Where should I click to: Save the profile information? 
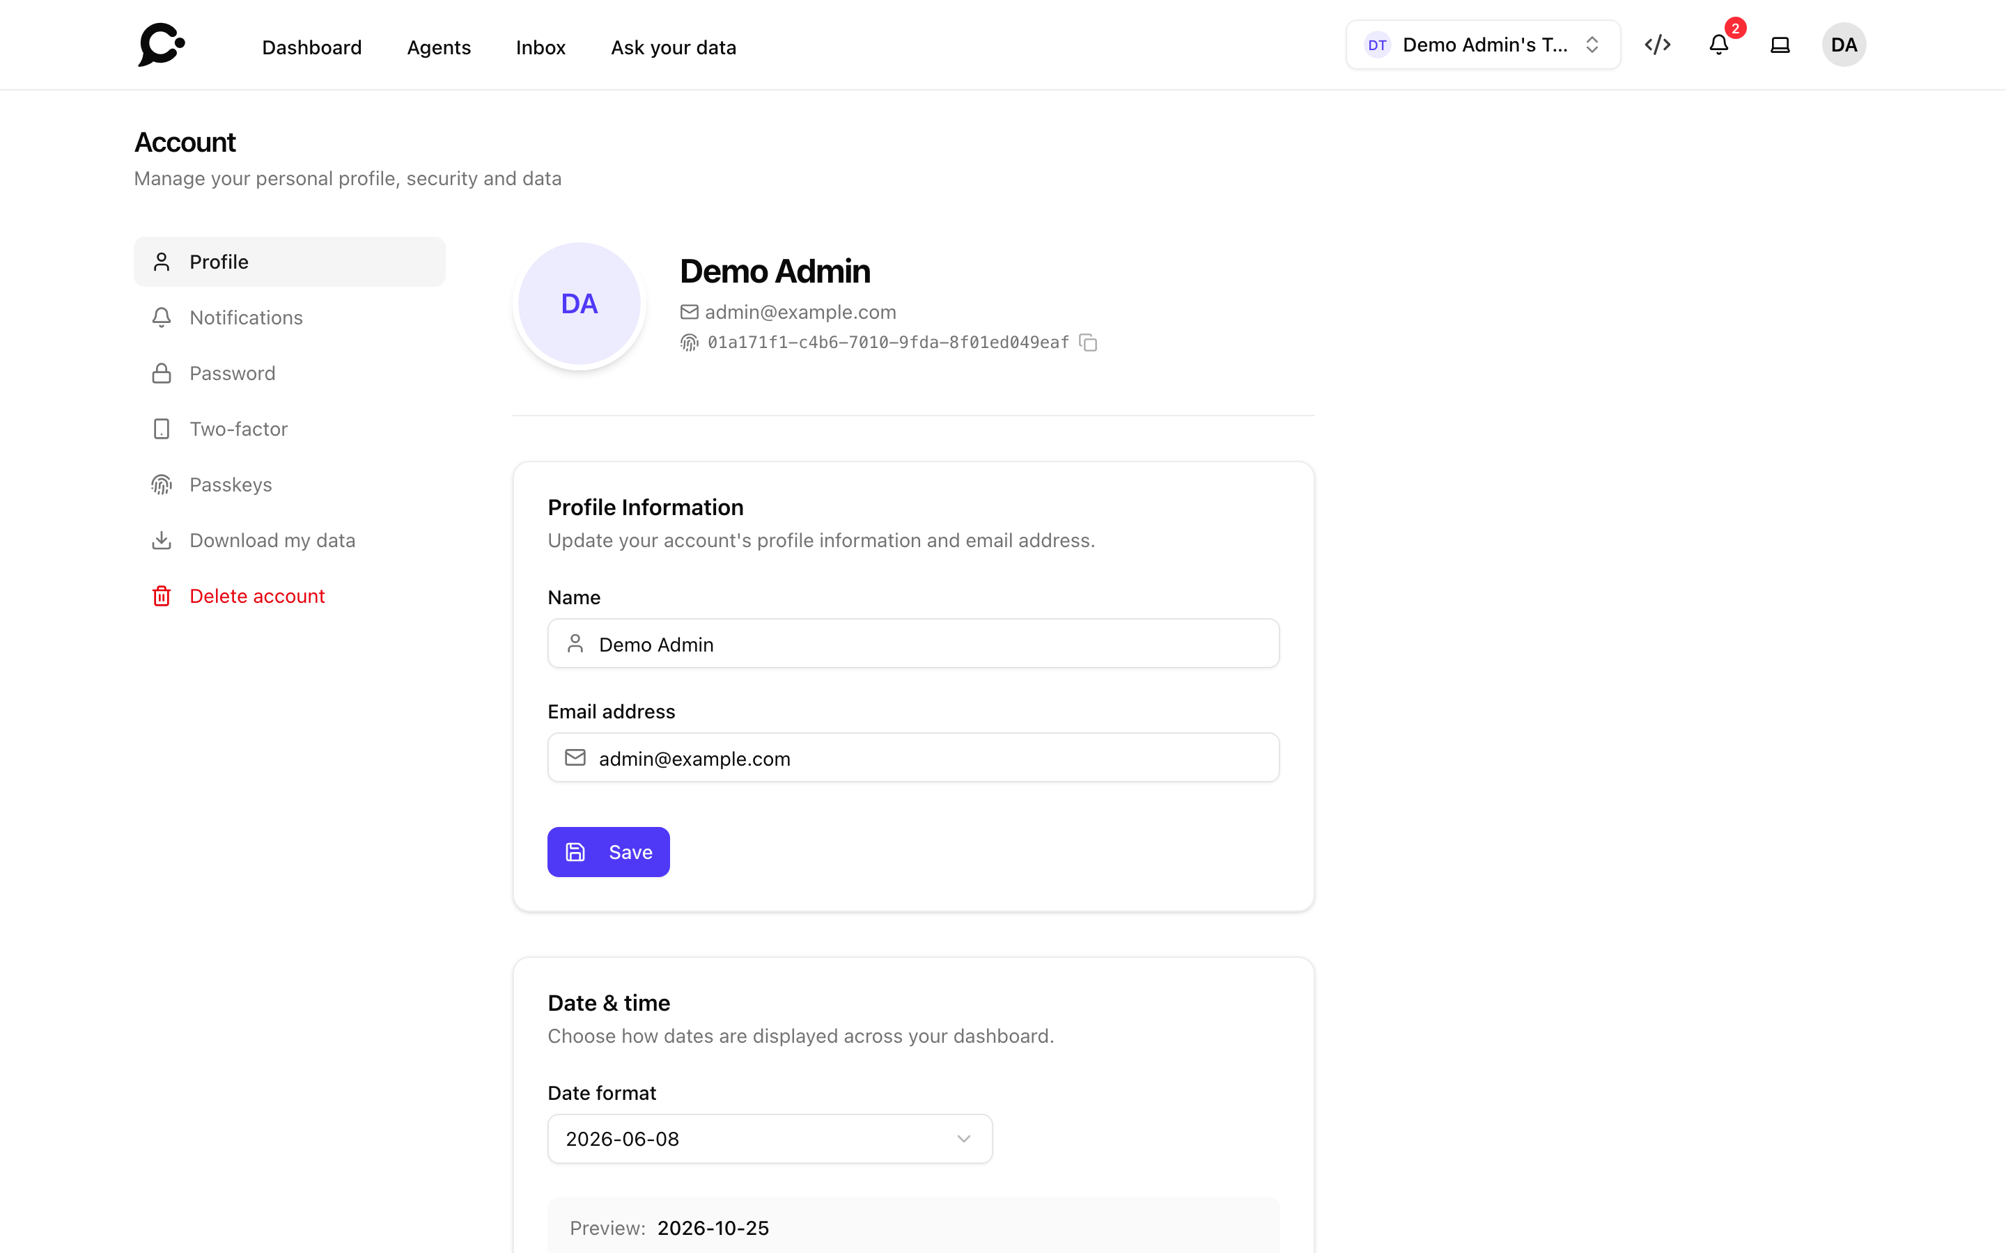609,852
